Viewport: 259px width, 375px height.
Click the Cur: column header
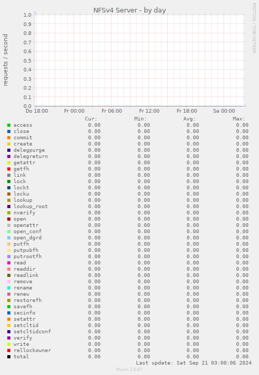click(x=91, y=119)
